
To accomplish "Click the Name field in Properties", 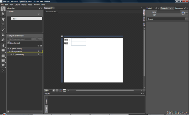I will coord(169,12).
